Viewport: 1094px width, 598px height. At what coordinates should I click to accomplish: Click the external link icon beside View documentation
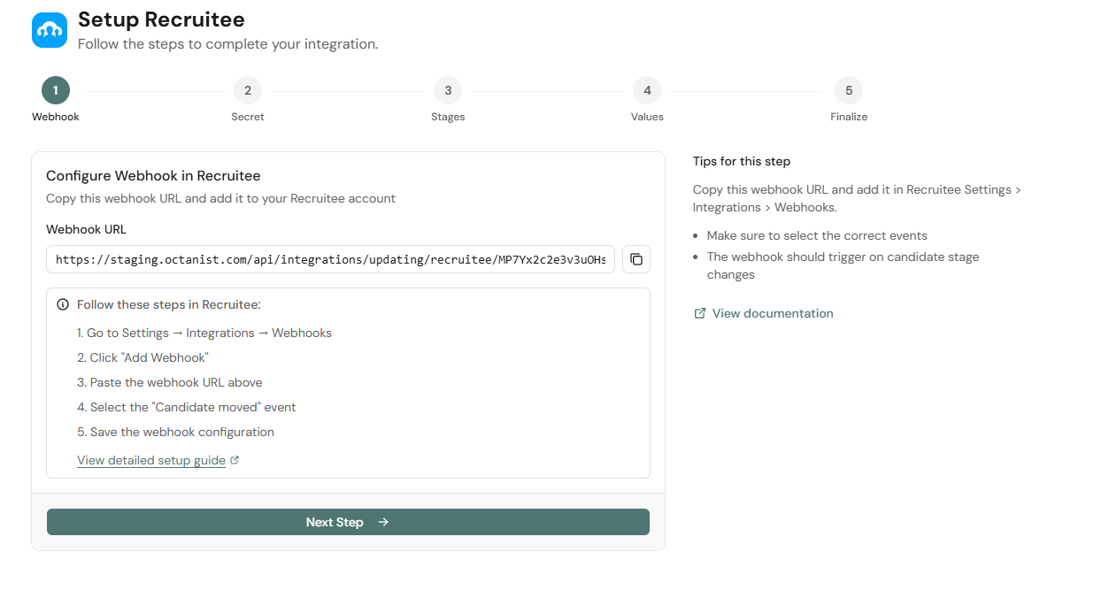[698, 312]
